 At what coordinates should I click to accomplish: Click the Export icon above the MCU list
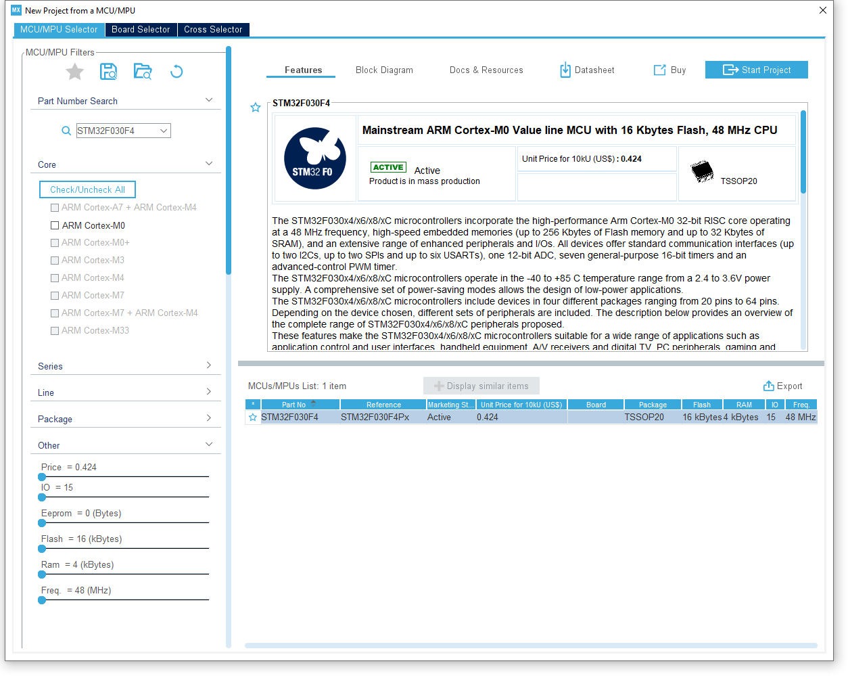pos(769,386)
